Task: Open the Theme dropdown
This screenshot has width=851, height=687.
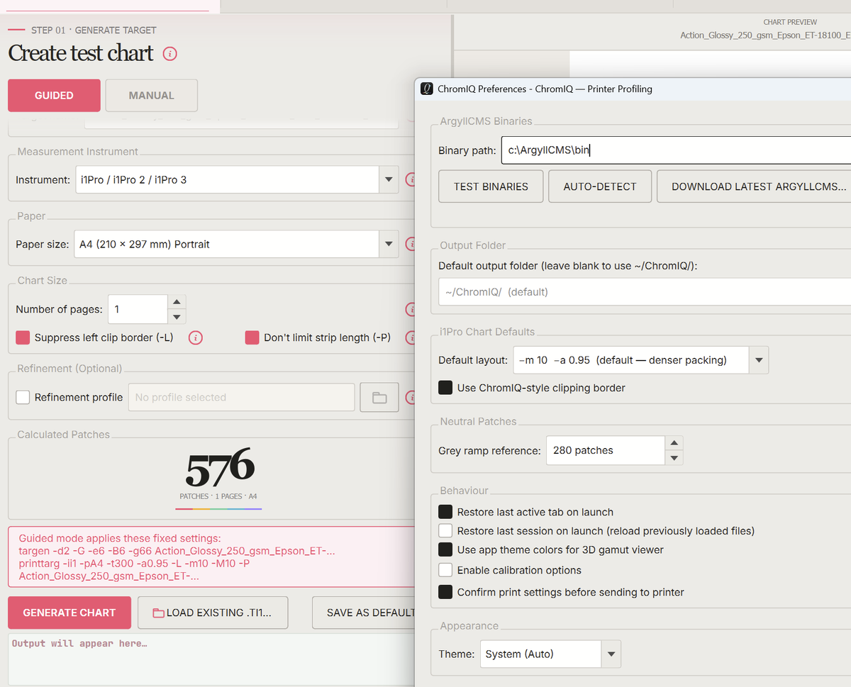Action: click(x=611, y=654)
